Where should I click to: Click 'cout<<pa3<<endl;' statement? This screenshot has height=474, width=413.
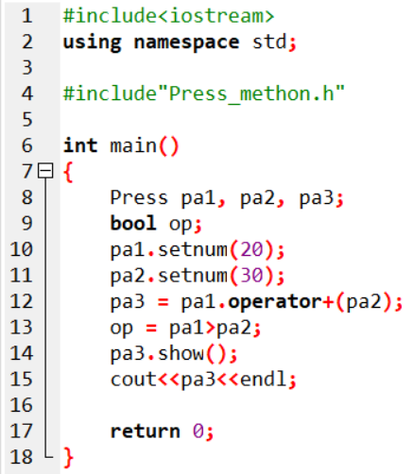[203, 380]
